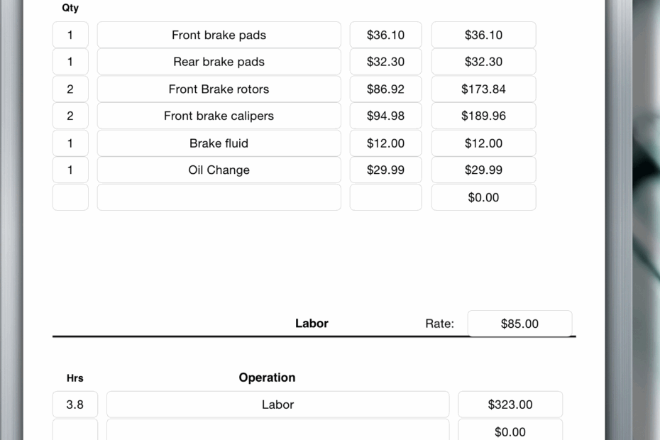Click the quantity field for Front brake pads

point(70,34)
